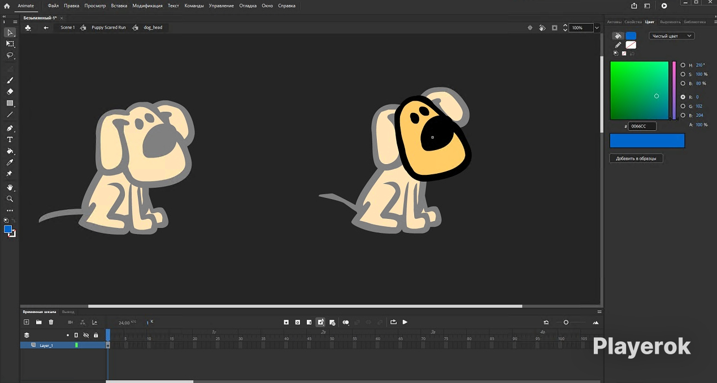717x383 pixels.
Task: Click dog_head breadcrumb item
Action: tap(153, 27)
